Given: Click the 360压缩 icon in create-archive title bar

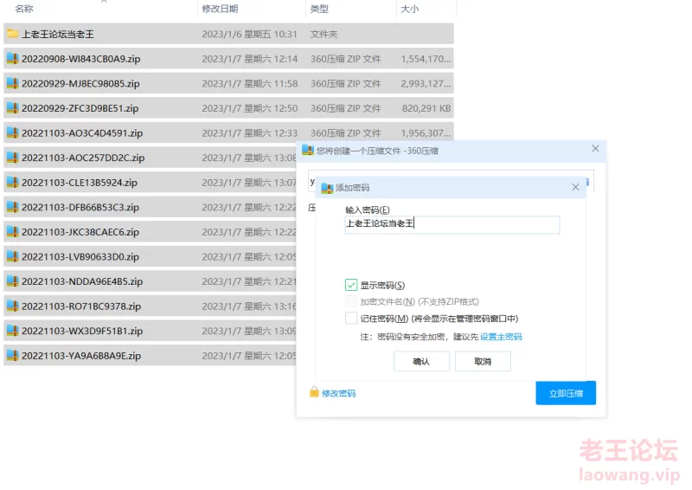Looking at the screenshot, I should [308, 151].
